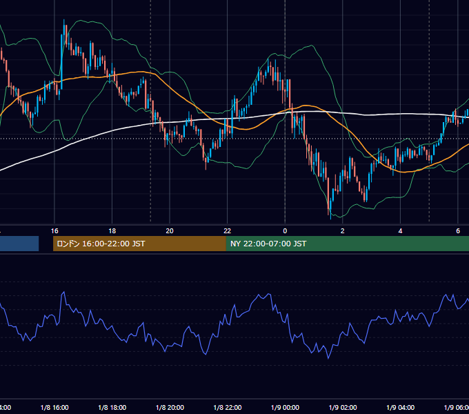This screenshot has height=414, width=469.
Task: Click the 18 hour label on chart axis
Action: (x=112, y=231)
